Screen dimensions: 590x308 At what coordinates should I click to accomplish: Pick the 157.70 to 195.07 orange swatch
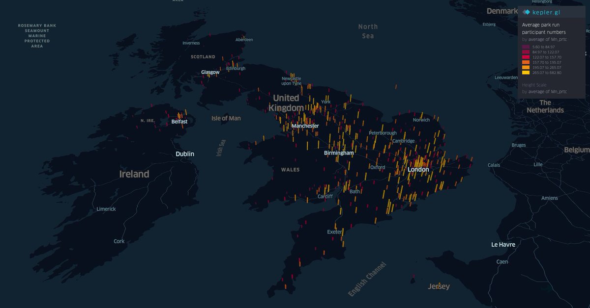coord(526,62)
